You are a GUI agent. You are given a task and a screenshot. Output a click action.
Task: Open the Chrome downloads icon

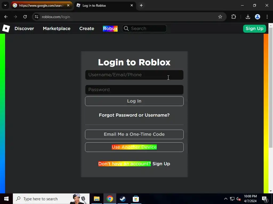click(x=248, y=17)
